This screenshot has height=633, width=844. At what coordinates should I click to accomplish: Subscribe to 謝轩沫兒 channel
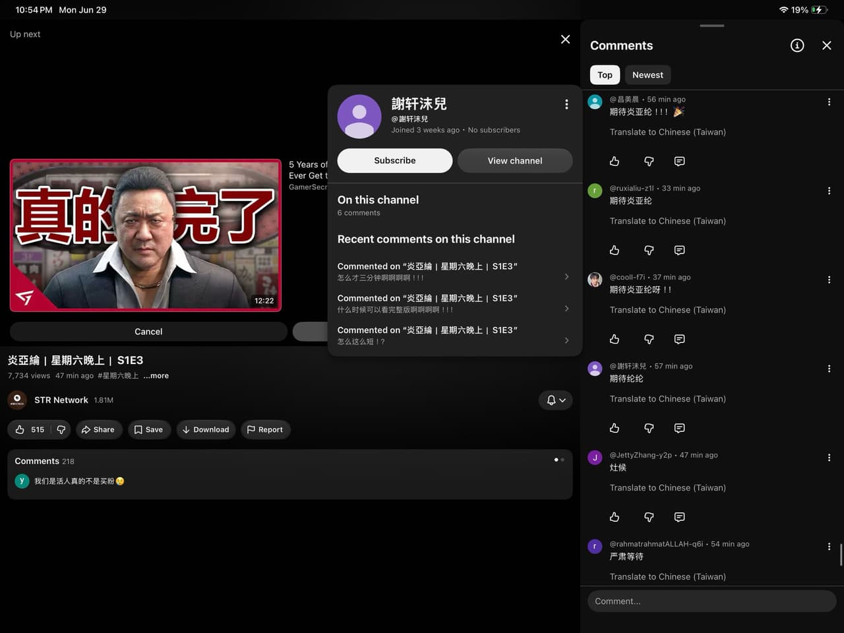pos(395,160)
